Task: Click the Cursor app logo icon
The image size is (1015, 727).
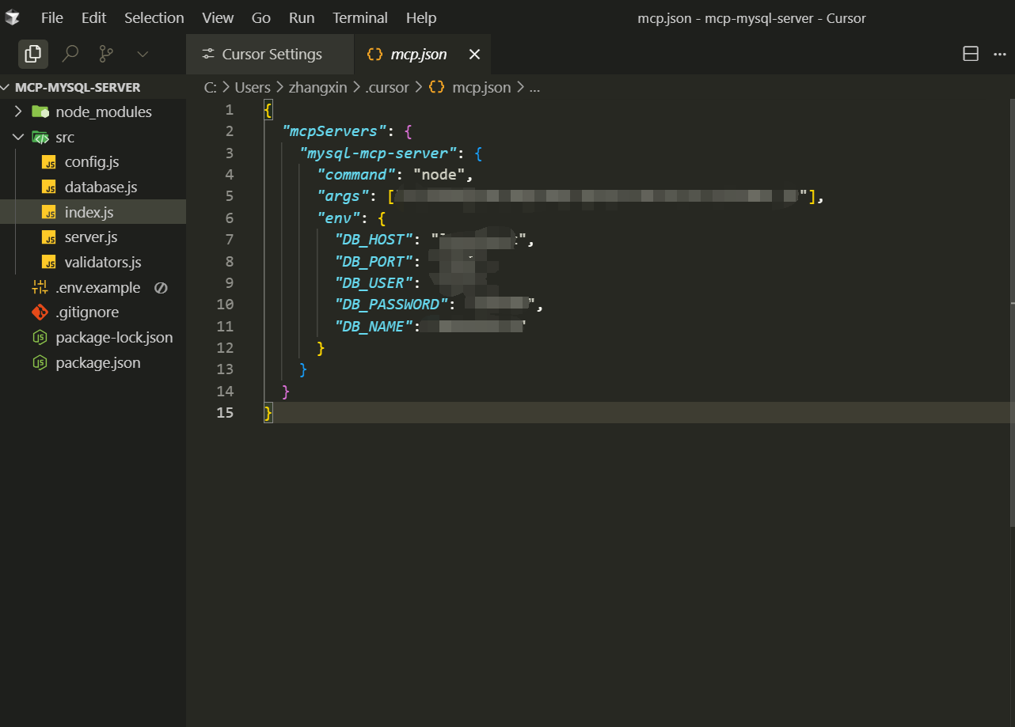Action: pyautogui.click(x=13, y=17)
